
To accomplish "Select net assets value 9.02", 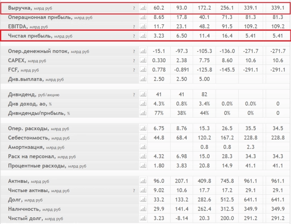I will pos(159,190).
